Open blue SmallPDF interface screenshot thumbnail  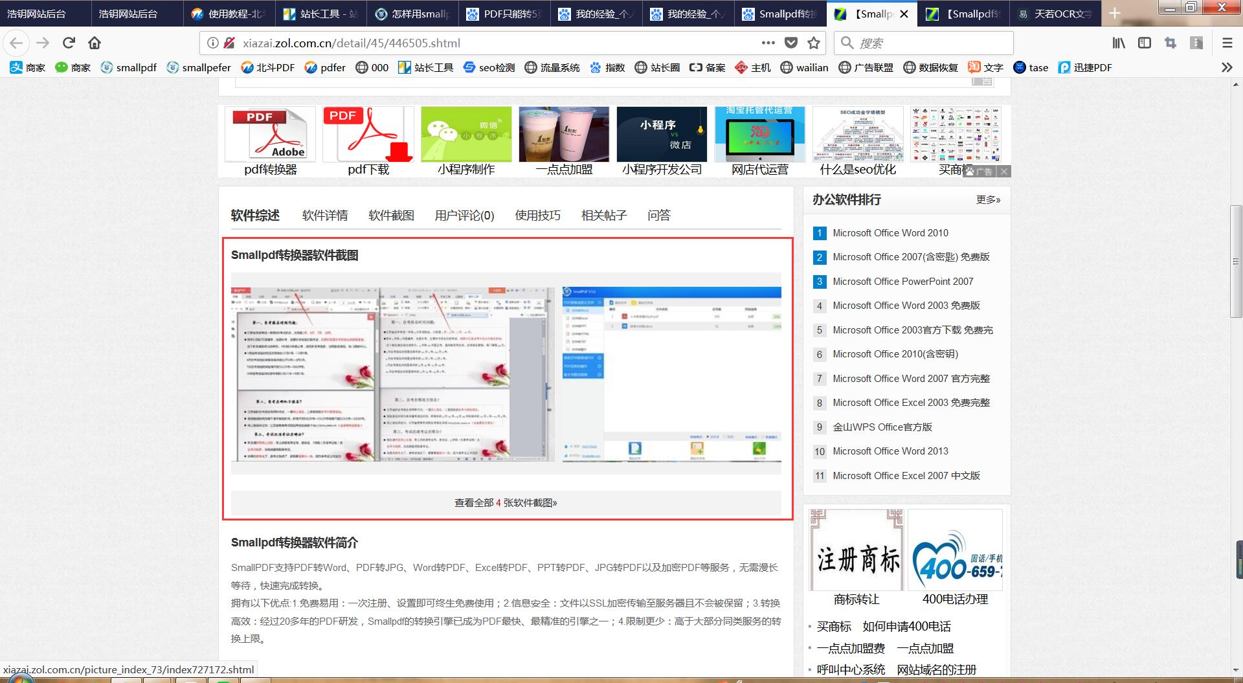672,374
